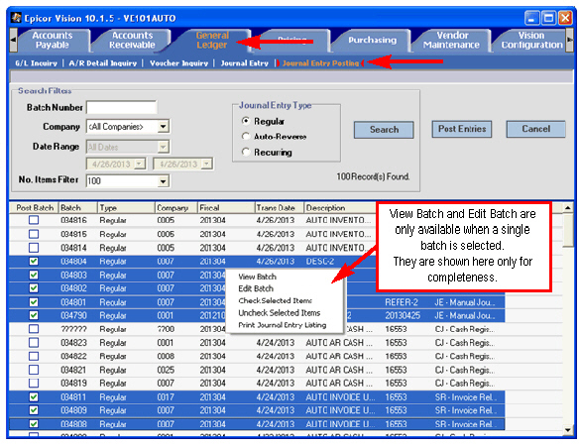580x446 pixels.
Task: Uncheck Post Batch for batch 034790
Action: (x=34, y=315)
